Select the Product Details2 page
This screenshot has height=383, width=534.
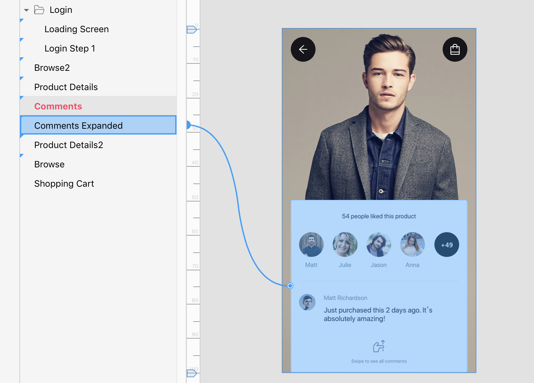pos(69,145)
